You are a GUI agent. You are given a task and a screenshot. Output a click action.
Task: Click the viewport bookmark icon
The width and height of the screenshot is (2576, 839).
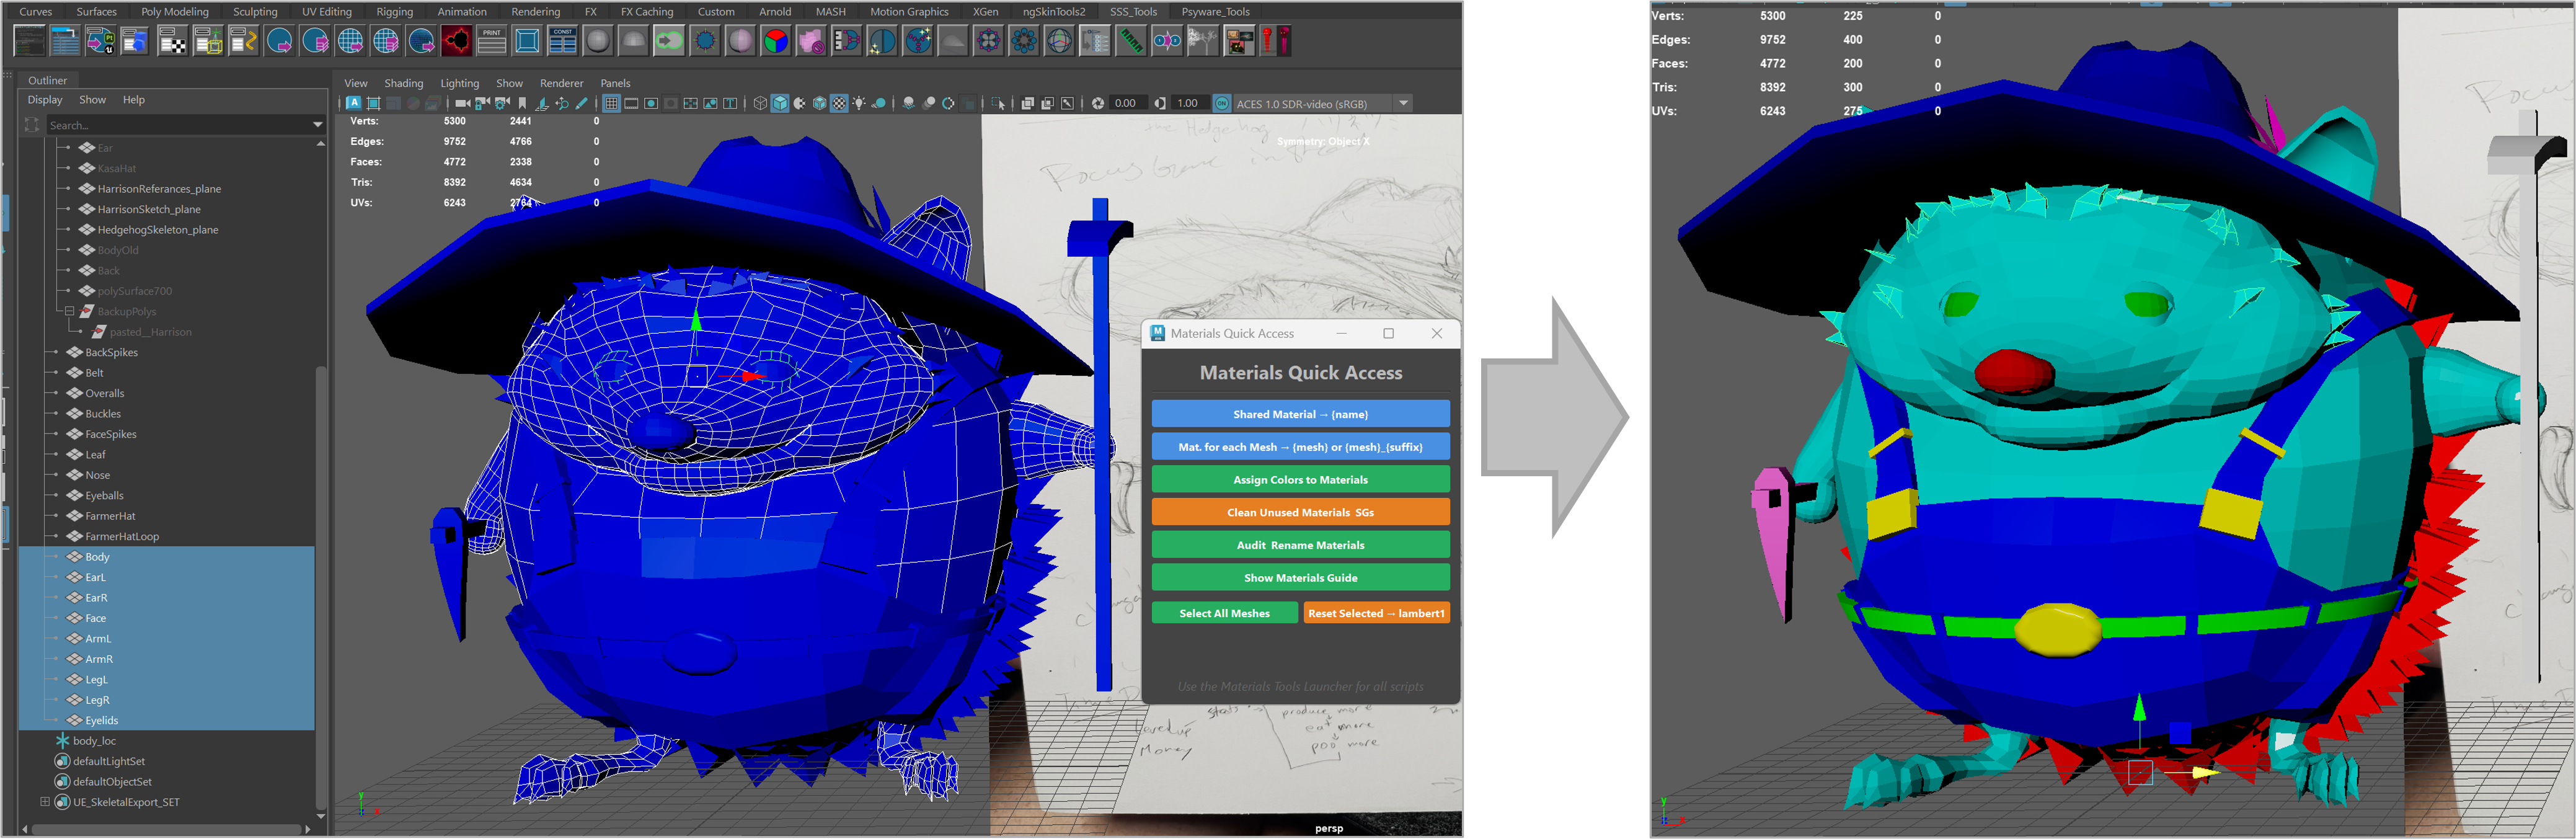[x=522, y=103]
